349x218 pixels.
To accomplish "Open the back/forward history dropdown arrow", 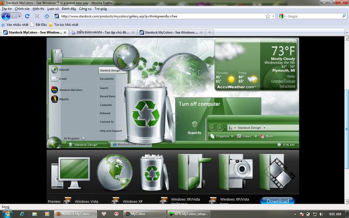I will 19,16.
